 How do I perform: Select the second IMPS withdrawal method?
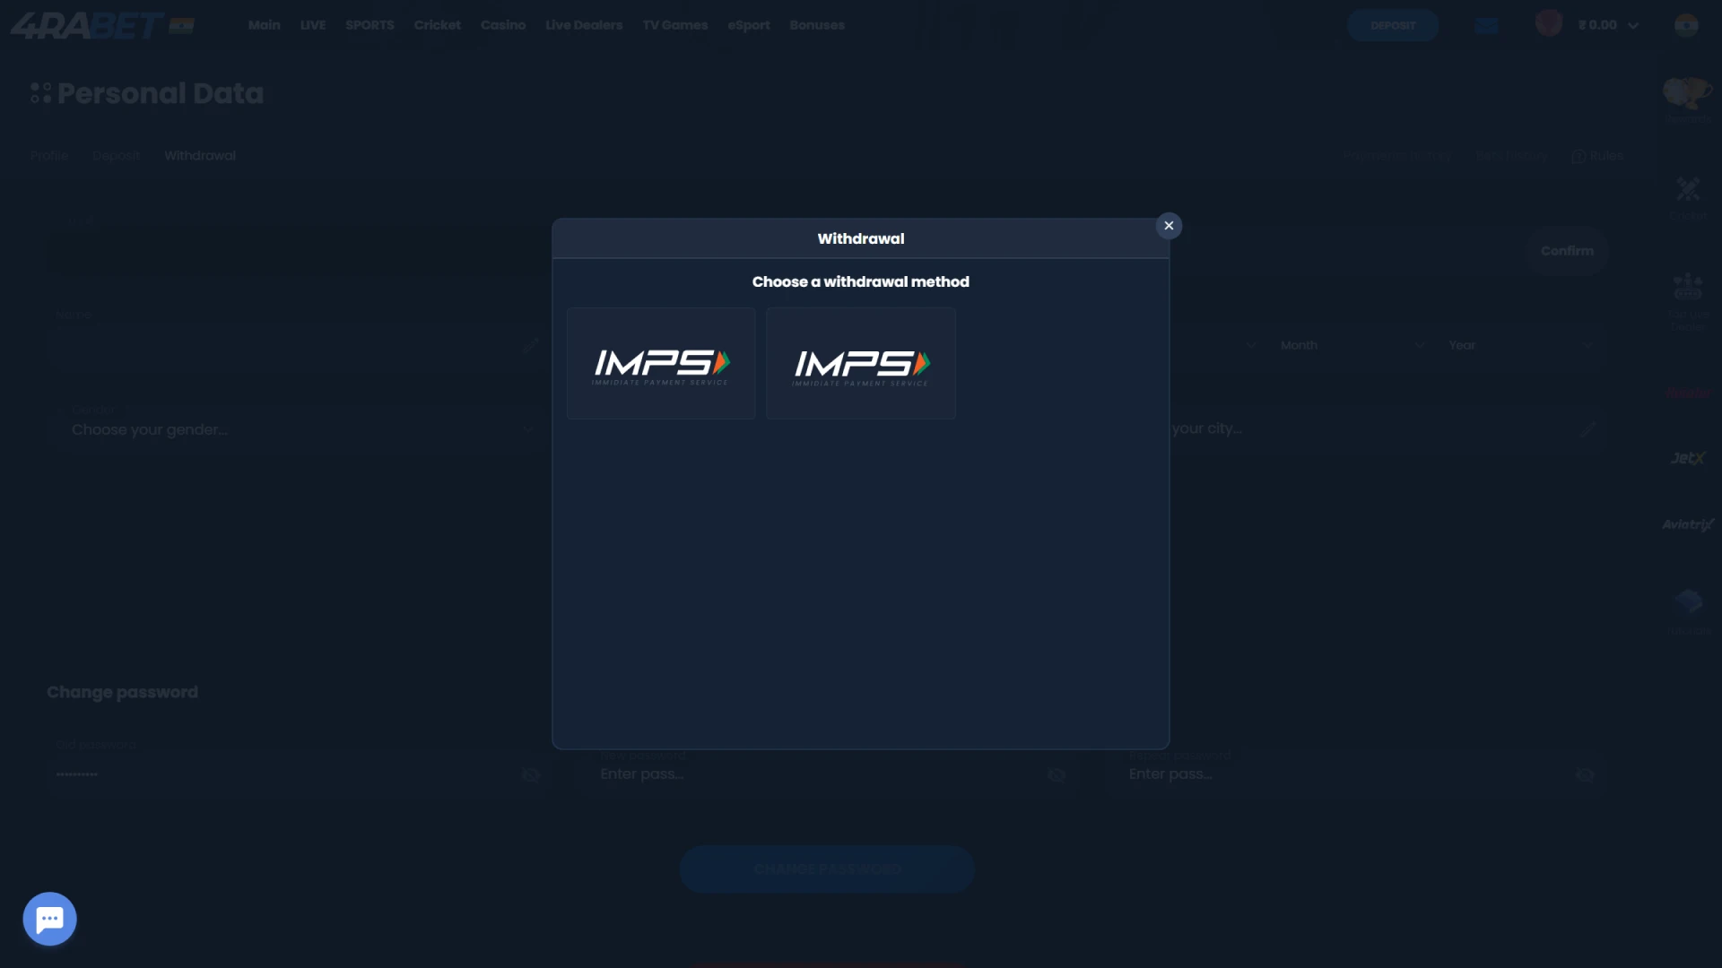[860, 363]
